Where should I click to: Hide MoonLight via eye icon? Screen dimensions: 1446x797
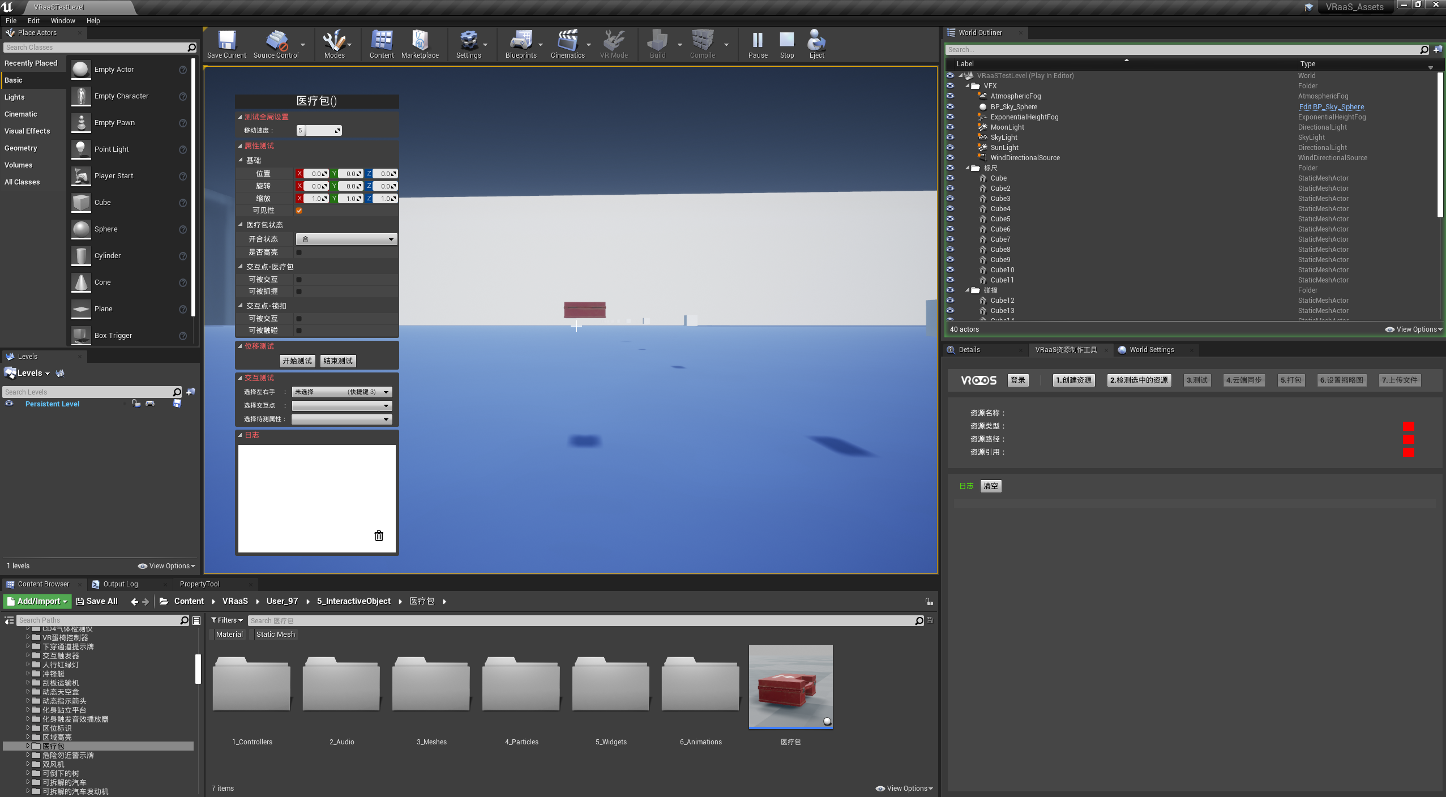tap(950, 127)
